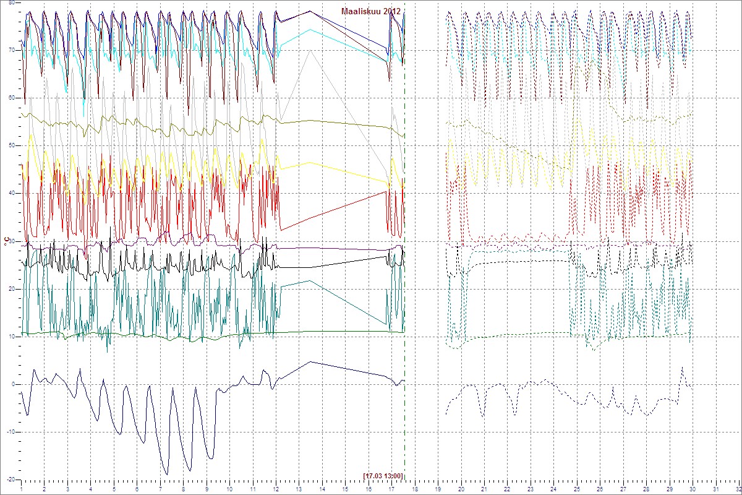Click temperature axis value -10

click(11, 432)
